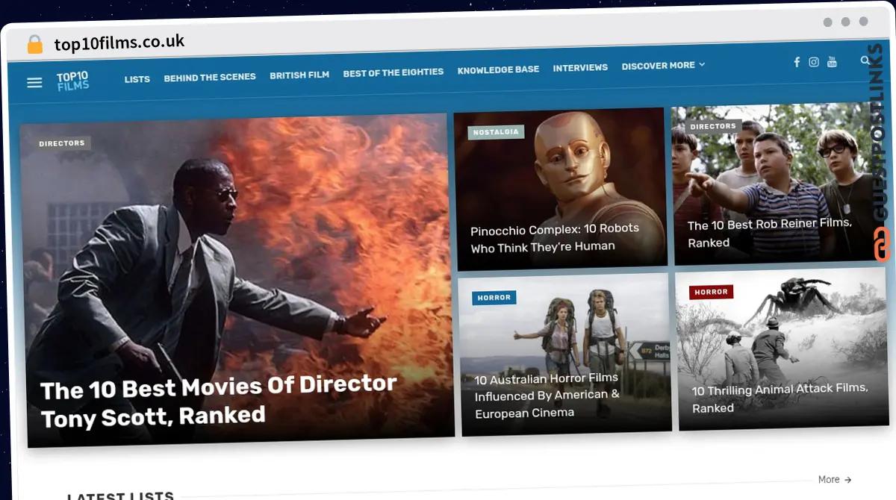Click the More arrow link
The width and height of the screenshot is (896, 500).
coord(835,479)
